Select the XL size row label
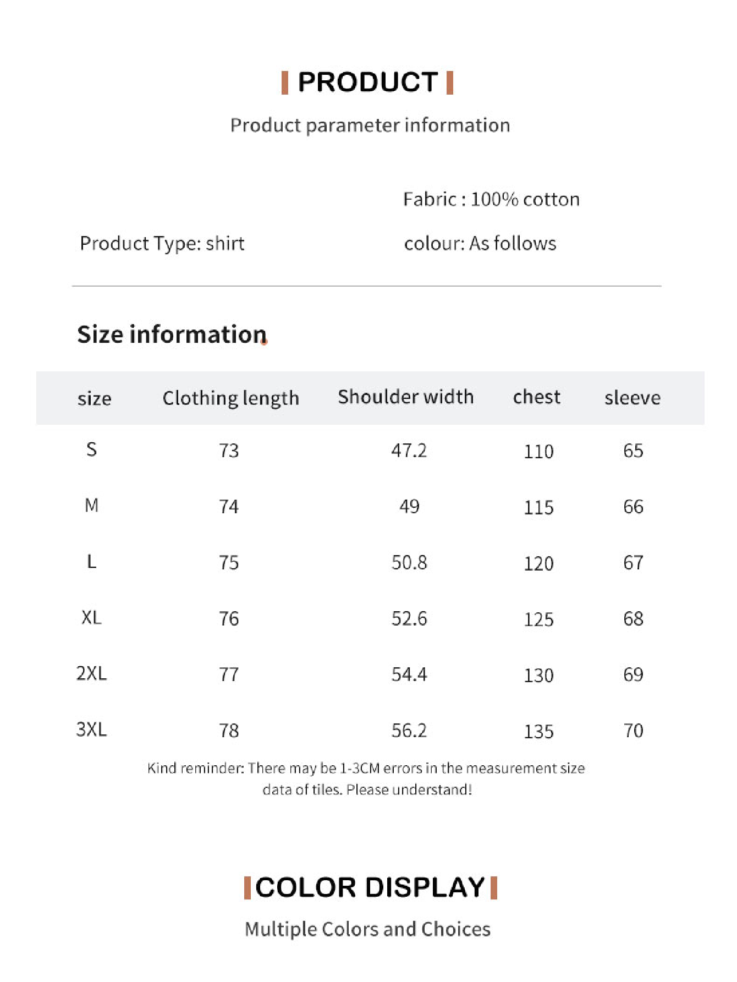The height and width of the screenshot is (982, 737). [91, 617]
